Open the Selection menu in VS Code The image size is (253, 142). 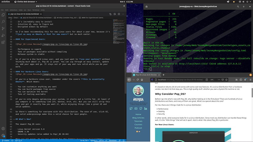coord(13,10)
